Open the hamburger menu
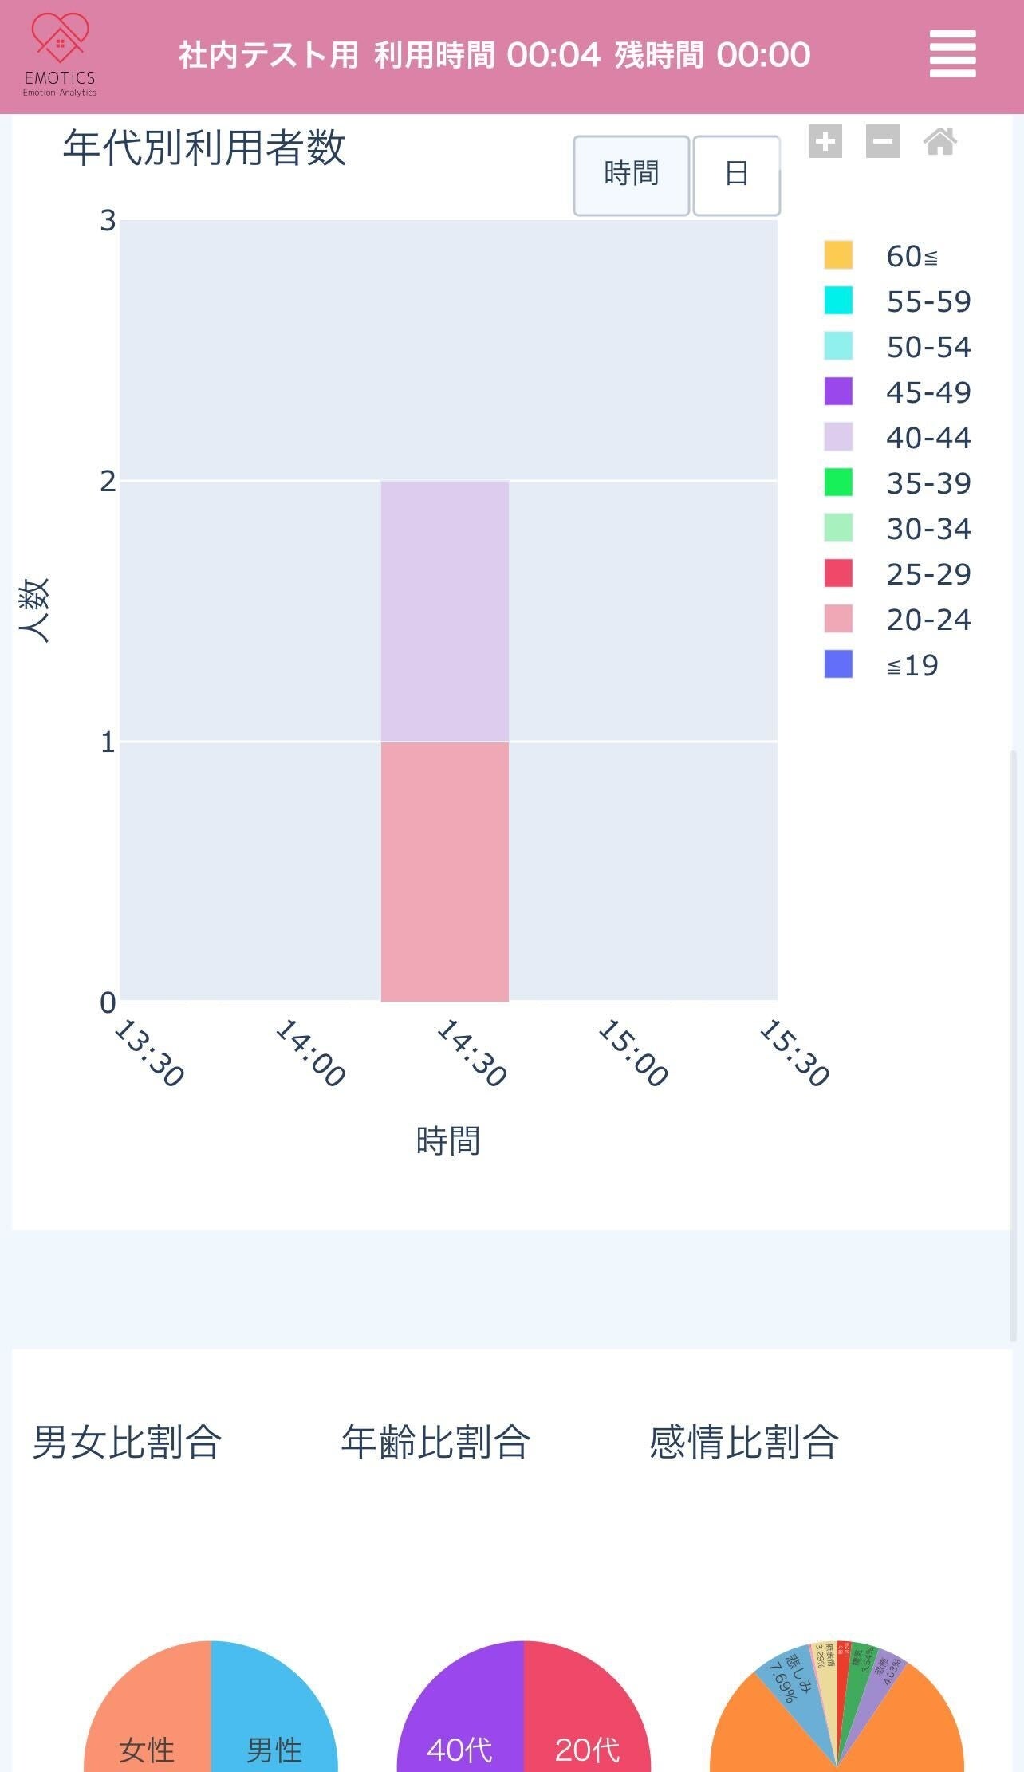Viewport: 1024px width, 1772px height. click(x=952, y=54)
